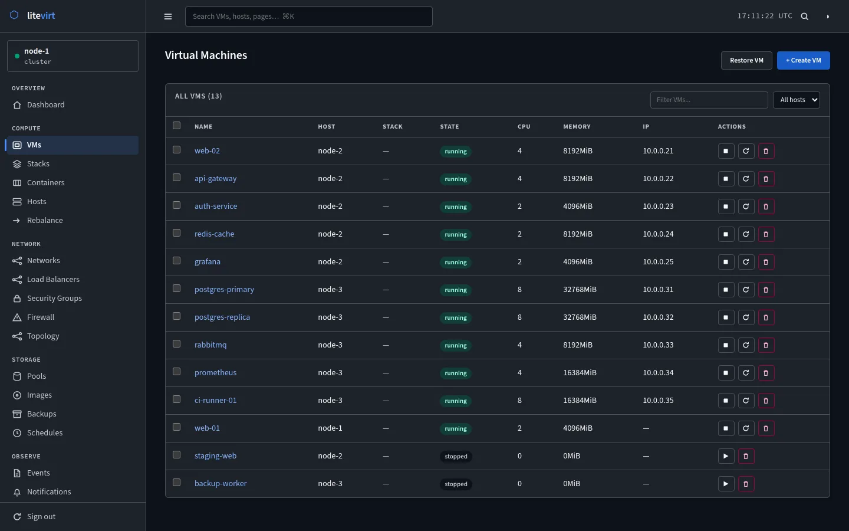
Task: Open Rebalance in the sidebar
Action: click(71, 221)
